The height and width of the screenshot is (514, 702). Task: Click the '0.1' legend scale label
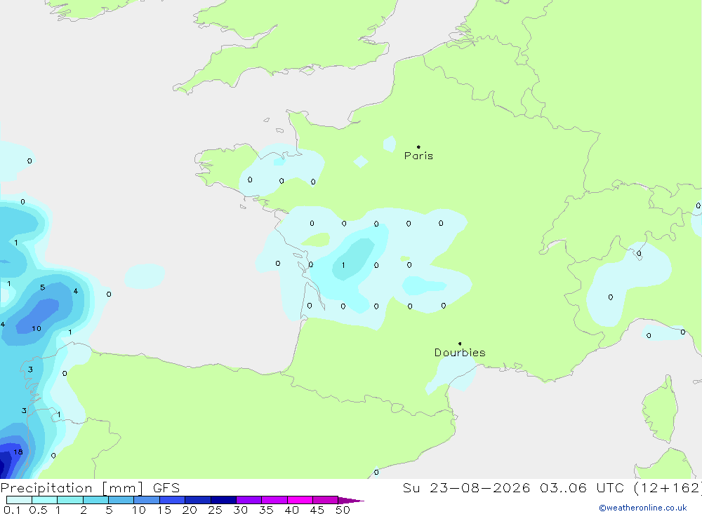12,510
